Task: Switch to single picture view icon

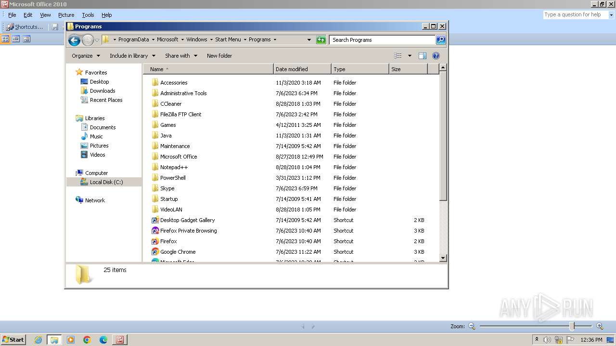Action: (26, 39)
